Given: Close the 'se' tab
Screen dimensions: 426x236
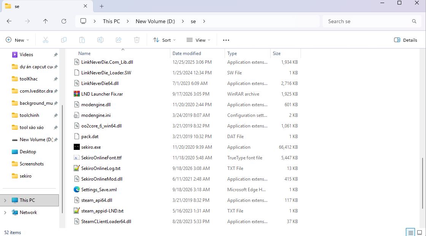Looking at the screenshot, I should tap(85, 6).
